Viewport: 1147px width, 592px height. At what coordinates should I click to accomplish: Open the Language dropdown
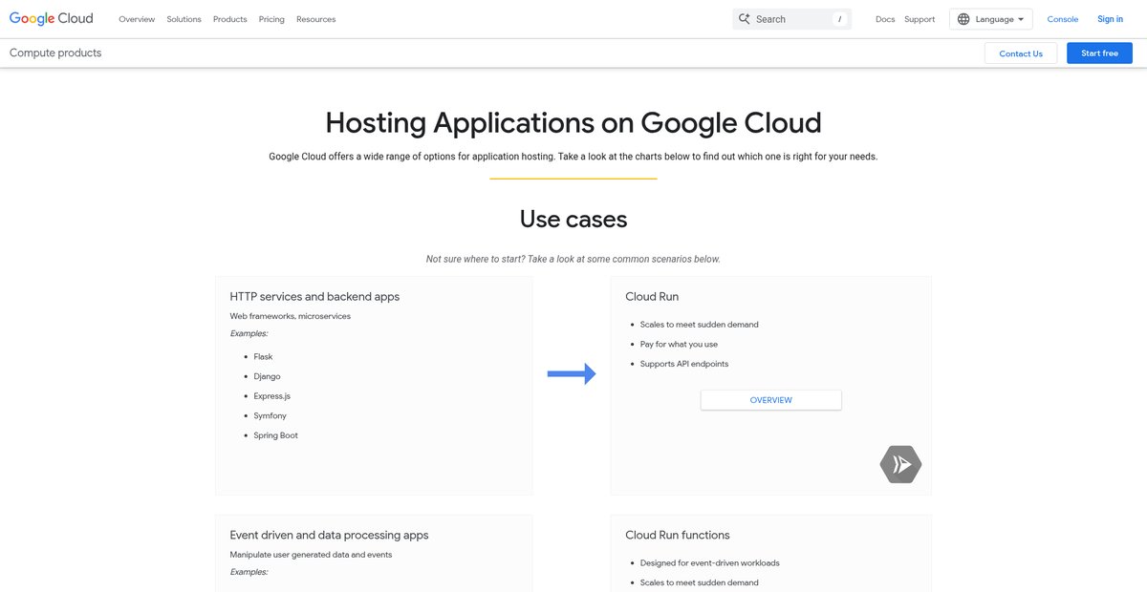[x=990, y=19]
